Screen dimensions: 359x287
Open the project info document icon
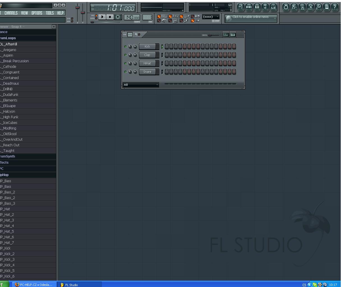[327, 7]
